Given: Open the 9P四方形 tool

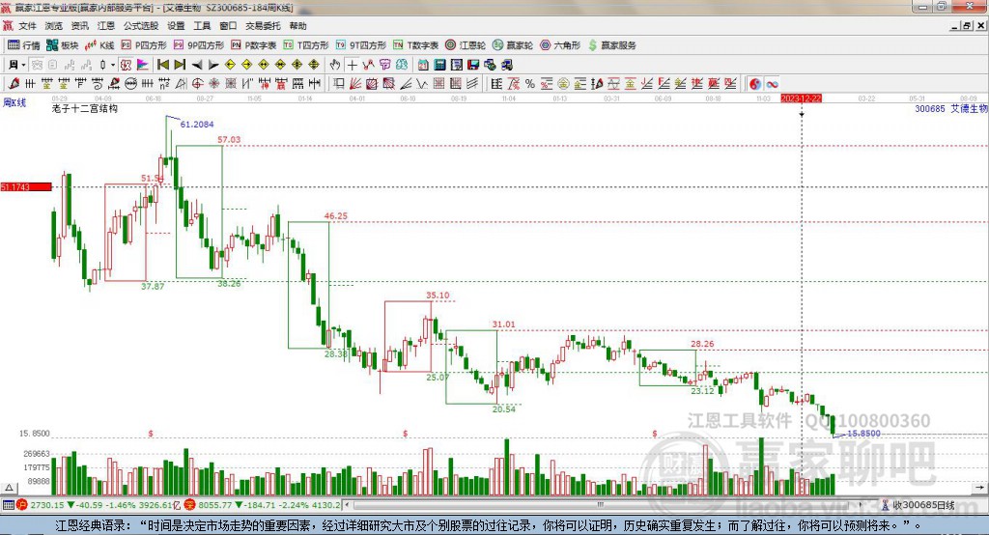Looking at the screenshot, I should click(199, 45).
